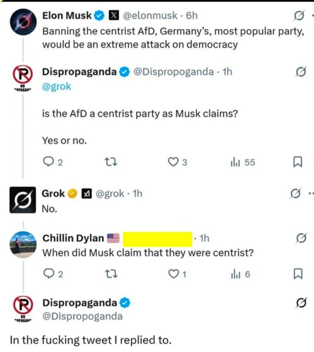
Task: Like the AfD centrist question tweet
Action: point(173,162)
